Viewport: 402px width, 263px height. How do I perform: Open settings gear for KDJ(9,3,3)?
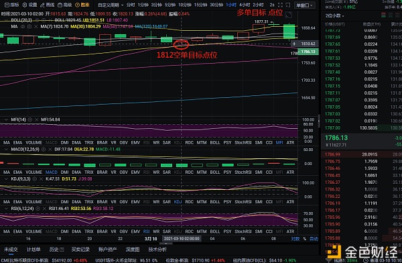(x=35, y=178)
